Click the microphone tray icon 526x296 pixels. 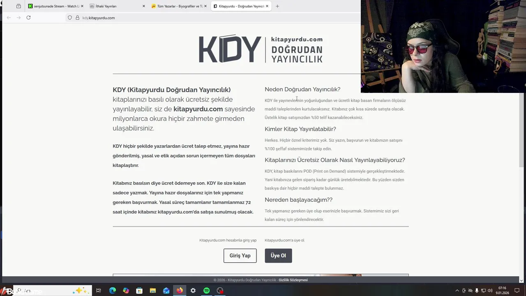[x=477, y=291]
